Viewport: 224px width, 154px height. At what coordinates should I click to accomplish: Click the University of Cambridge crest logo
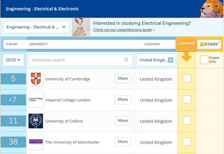(36, 79)
